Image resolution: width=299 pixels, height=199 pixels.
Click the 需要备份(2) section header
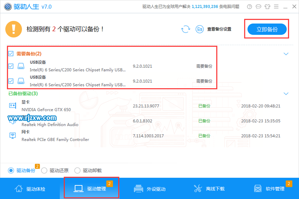tap(29, 54)
